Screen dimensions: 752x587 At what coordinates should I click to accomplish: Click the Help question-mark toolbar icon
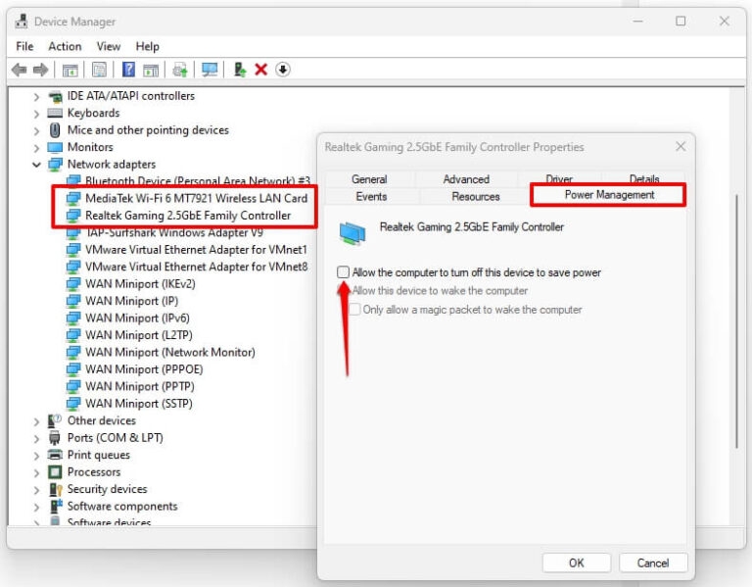[x=128, y=70]
